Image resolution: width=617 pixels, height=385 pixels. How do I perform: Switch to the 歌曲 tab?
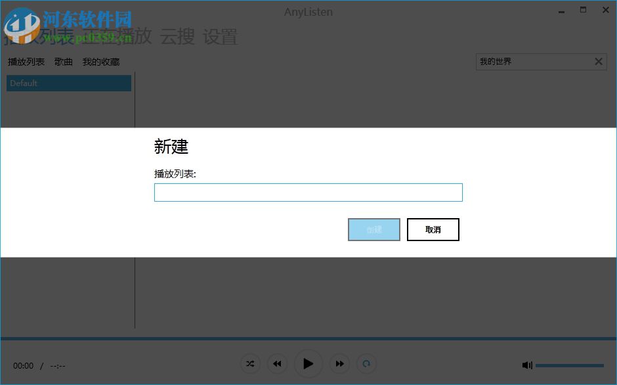(63, 61)
